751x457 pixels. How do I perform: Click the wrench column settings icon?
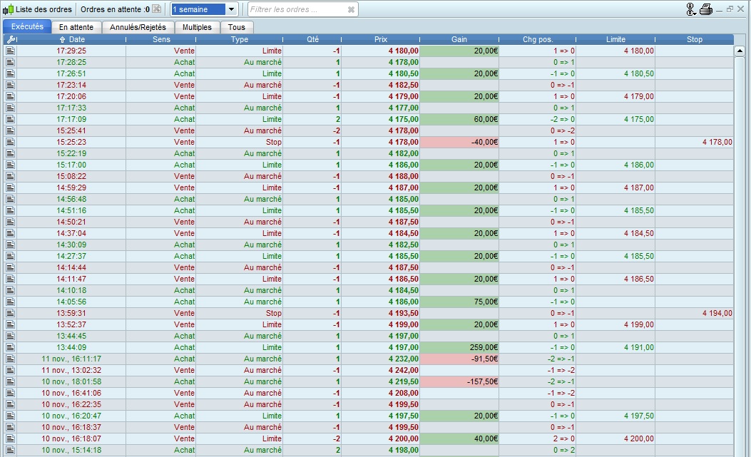tap(10, 39)
